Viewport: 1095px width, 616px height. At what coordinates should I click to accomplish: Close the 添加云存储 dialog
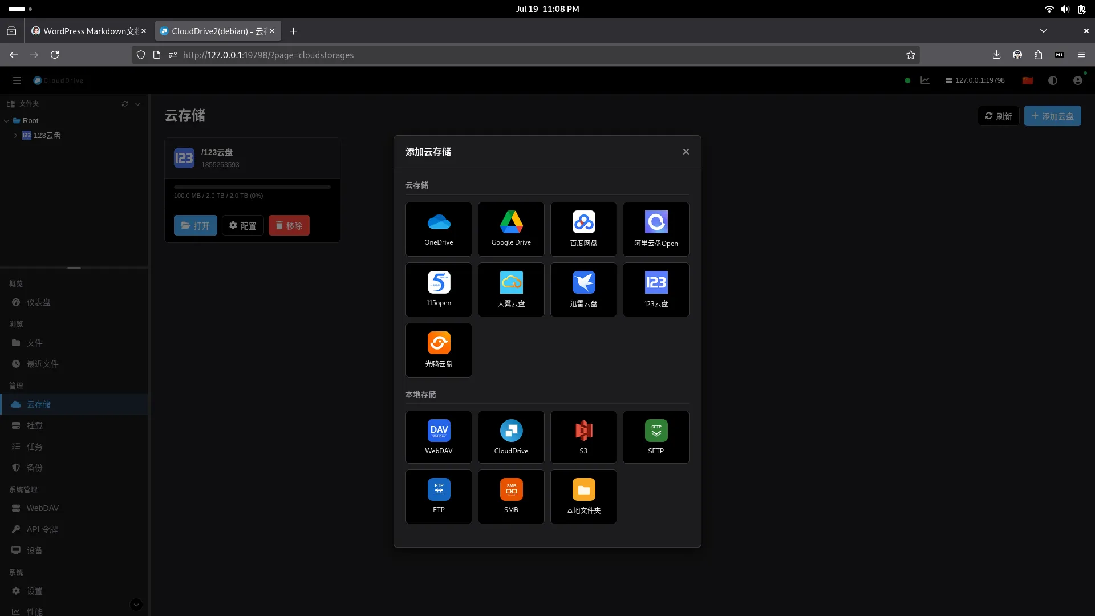pos(686,152)
